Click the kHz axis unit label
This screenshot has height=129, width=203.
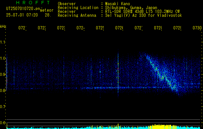point(3,26)
